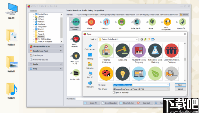Expand the Control Panel tree node
199x113 pixels.
point(33,14)
